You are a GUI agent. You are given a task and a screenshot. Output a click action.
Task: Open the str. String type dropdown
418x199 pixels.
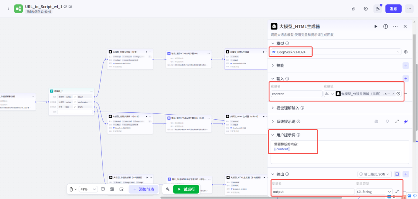[x=374, y=192]
